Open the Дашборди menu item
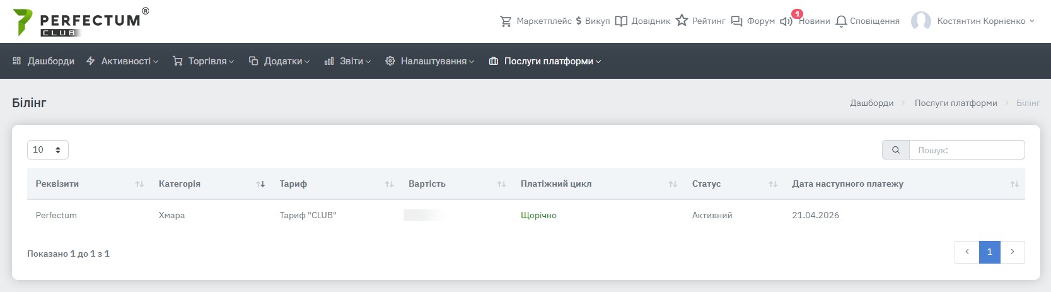The height and width of the screenshot is (292, 1051). [44, 61]
